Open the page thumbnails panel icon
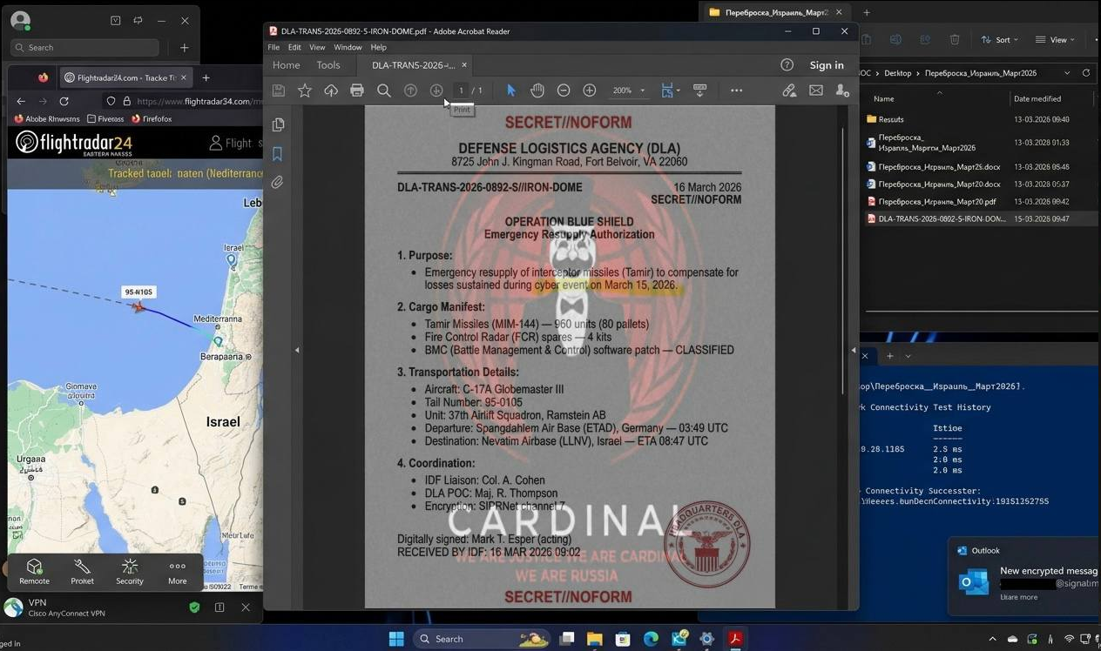Viewport: 1101px width, 651px height. 278,124
